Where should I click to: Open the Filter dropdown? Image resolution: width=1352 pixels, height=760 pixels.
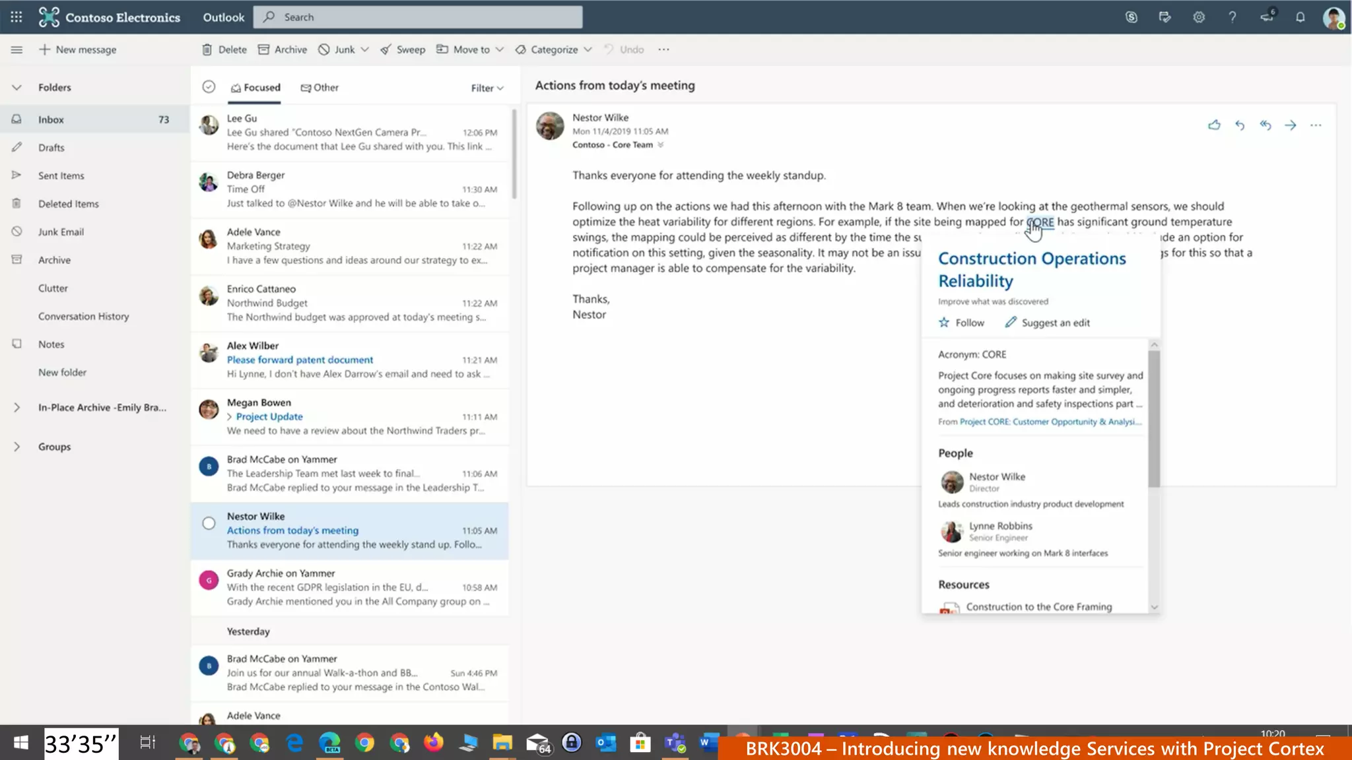coord(487,88)
